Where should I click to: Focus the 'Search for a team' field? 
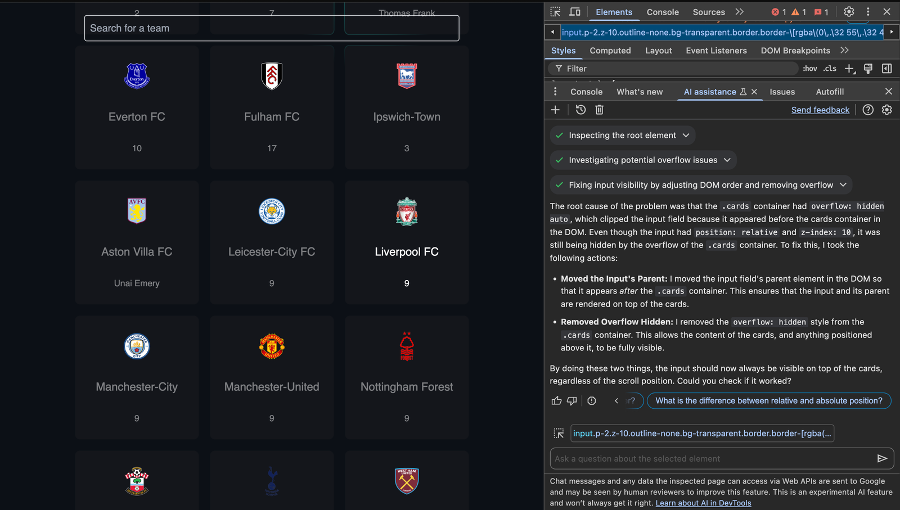[272, 28]
